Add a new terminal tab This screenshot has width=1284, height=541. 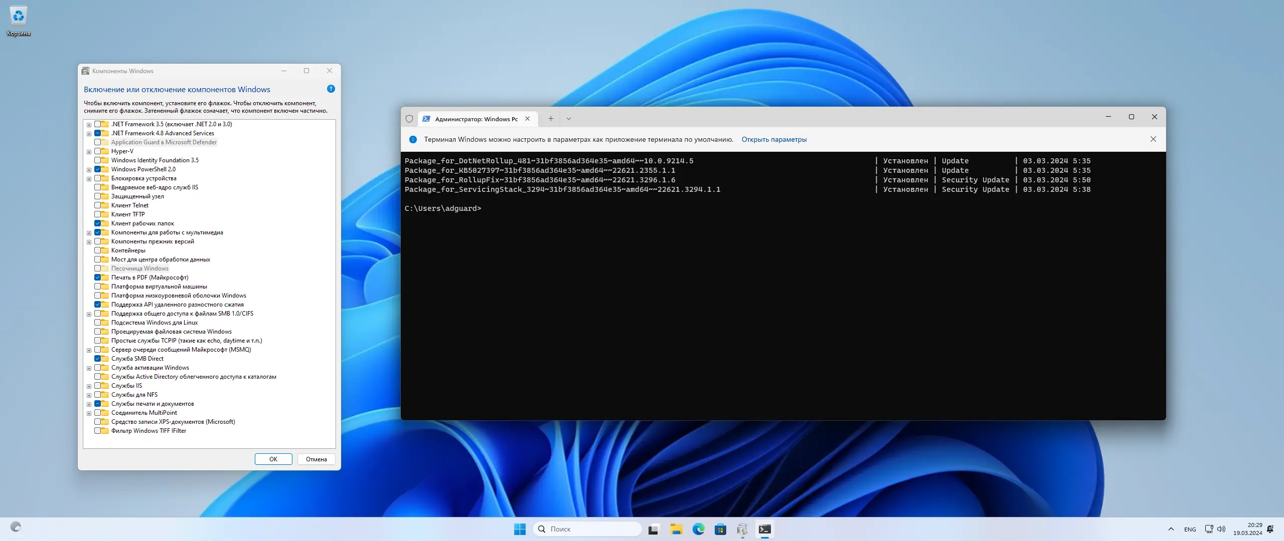551,119
